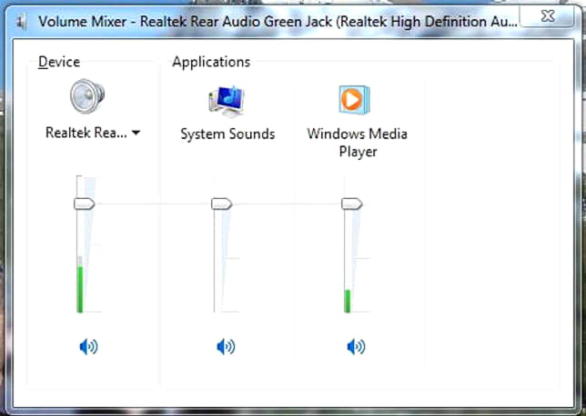Screen dimensions: 586x416
Task: Click the Windows Media Player slider handle
Action: tap(351, 203)
